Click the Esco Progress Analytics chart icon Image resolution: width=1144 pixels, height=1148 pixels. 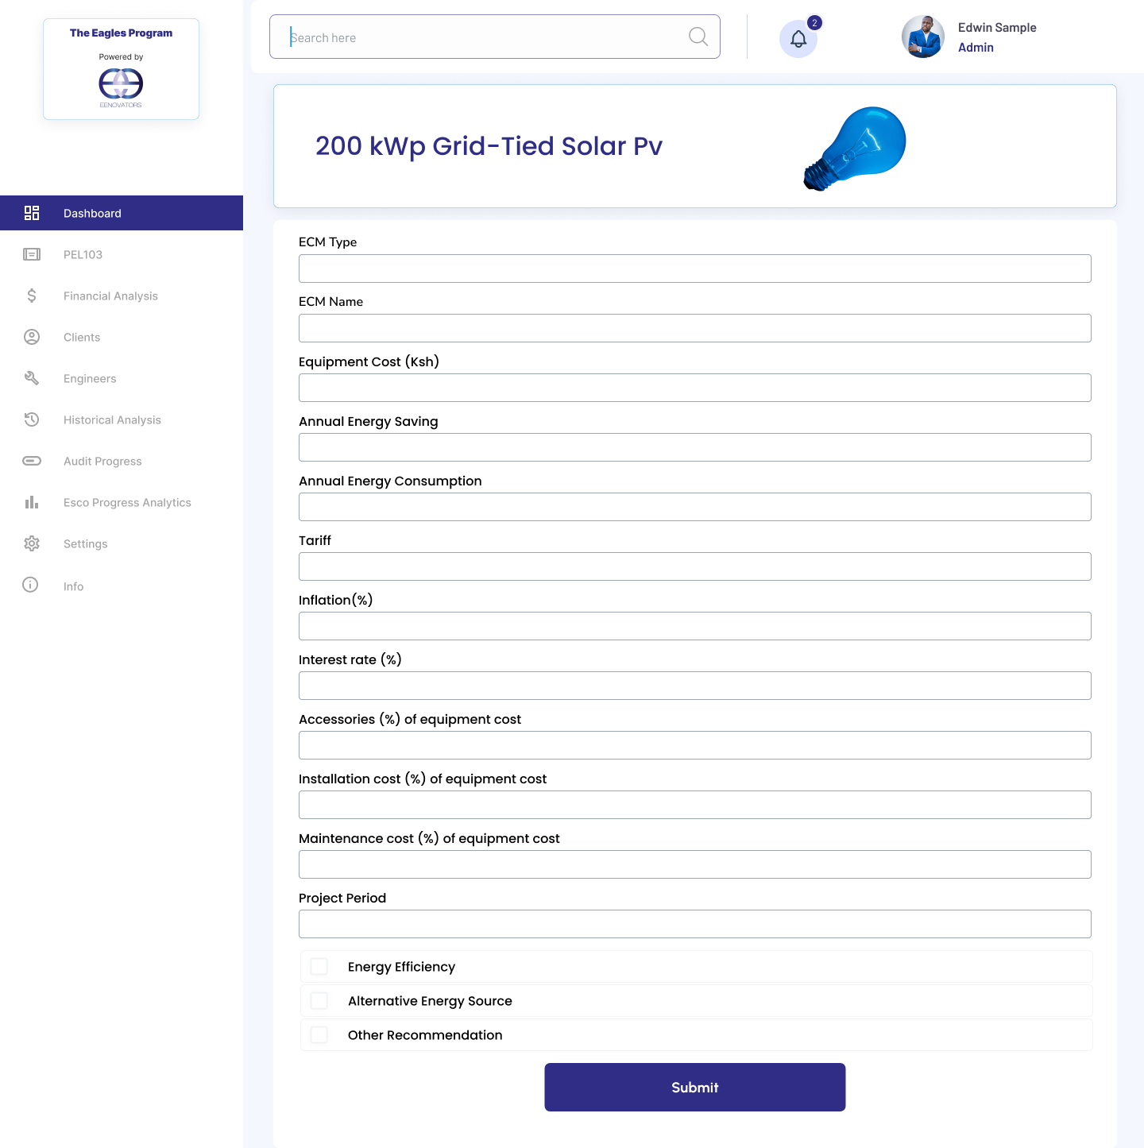32,502
